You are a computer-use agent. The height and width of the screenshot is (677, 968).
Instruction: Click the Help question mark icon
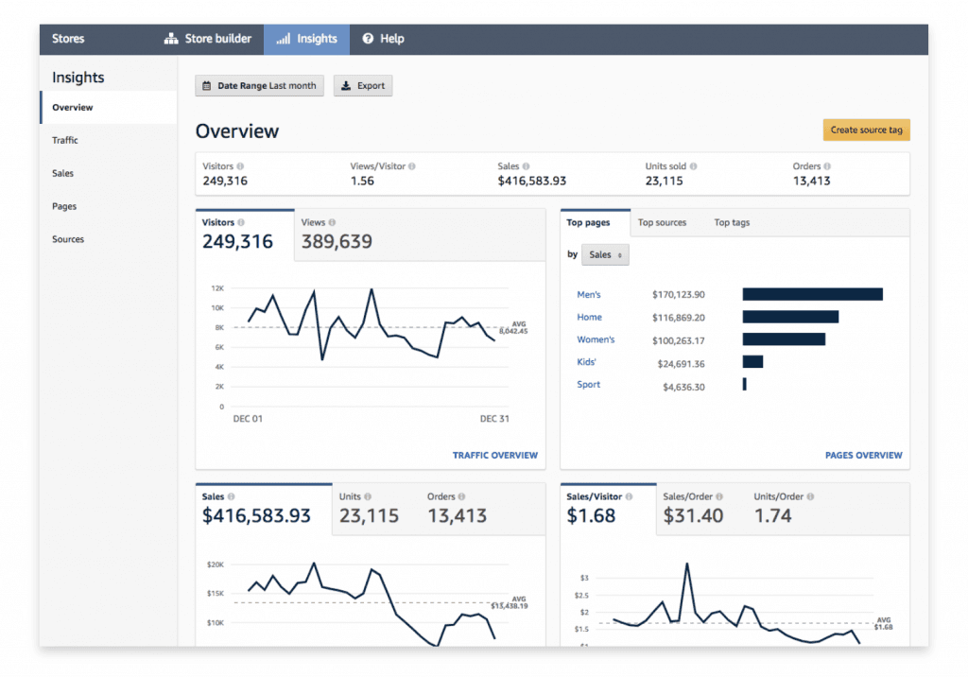click(x=368, y=39)
